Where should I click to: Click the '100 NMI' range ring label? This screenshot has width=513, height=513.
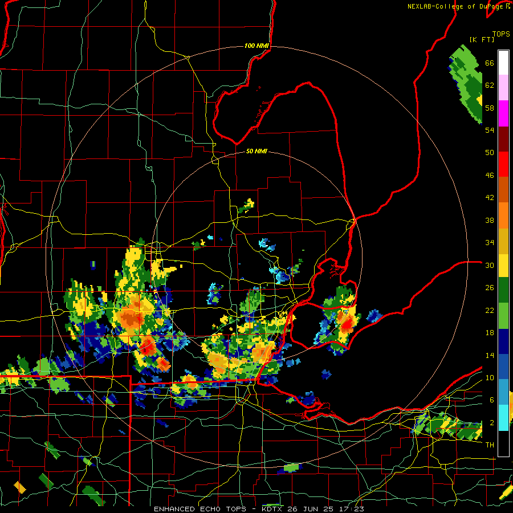[256, 46]
